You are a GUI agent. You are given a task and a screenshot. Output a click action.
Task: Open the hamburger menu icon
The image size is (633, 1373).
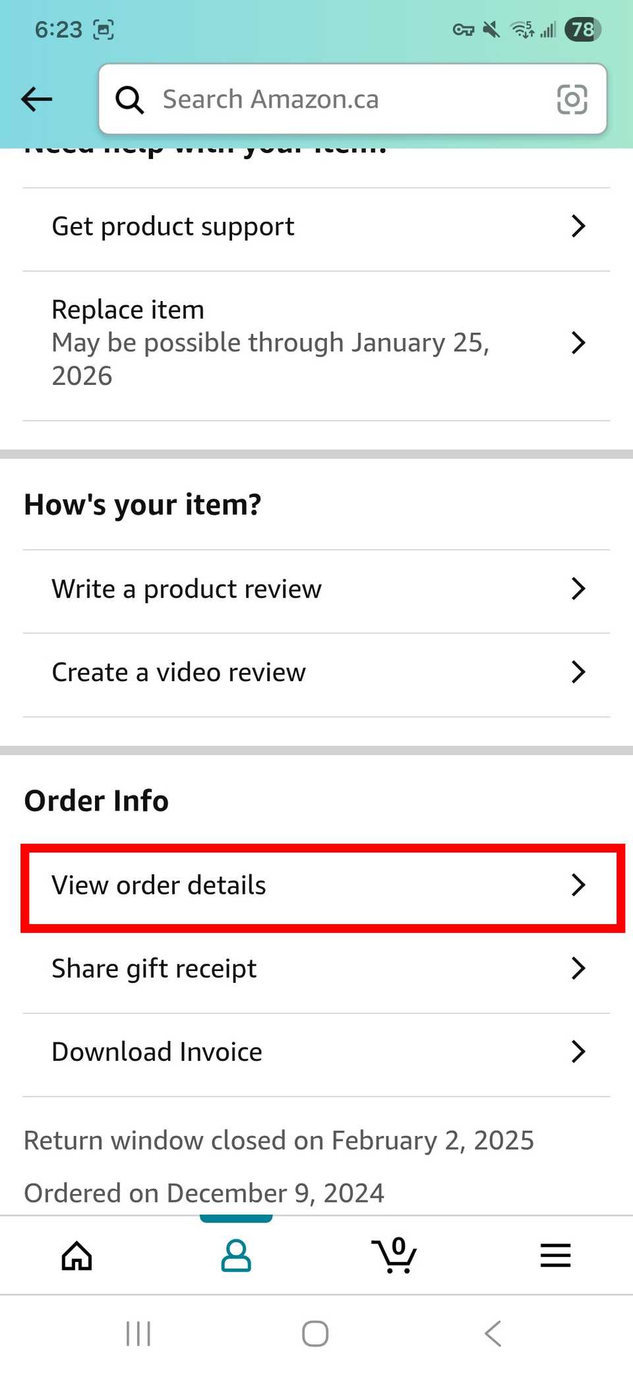click(555, 1256)
